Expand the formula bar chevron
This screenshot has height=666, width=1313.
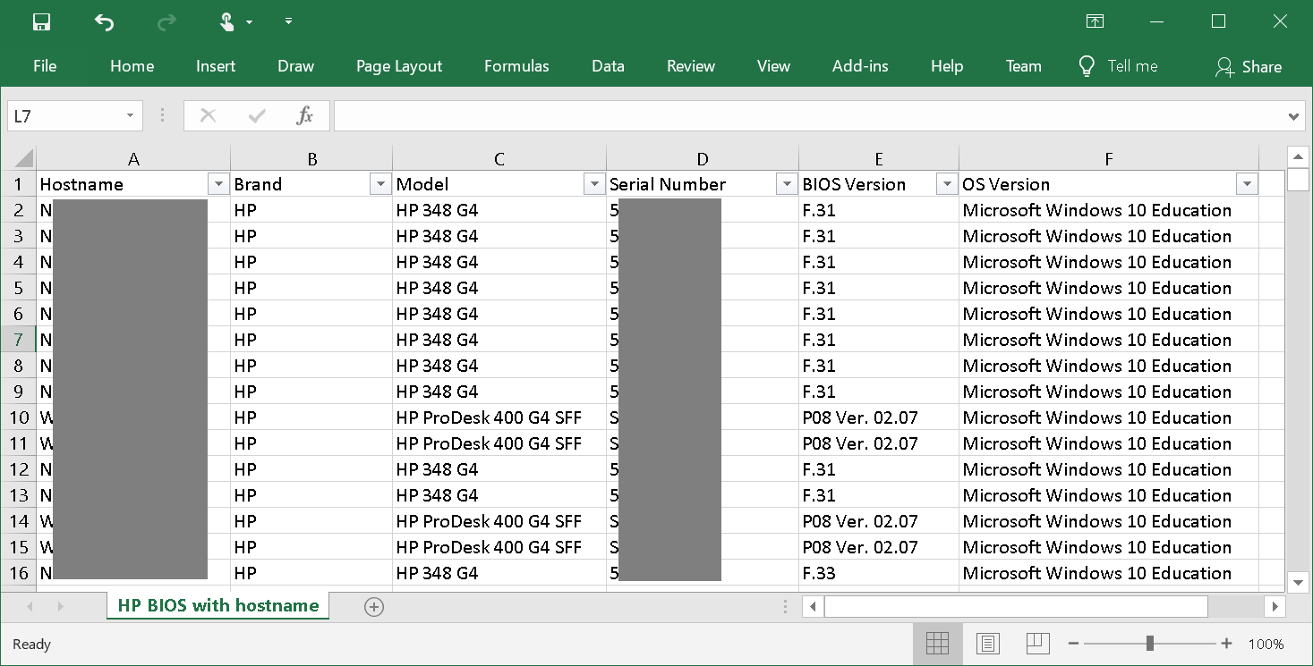click(x=1293, y=116)
